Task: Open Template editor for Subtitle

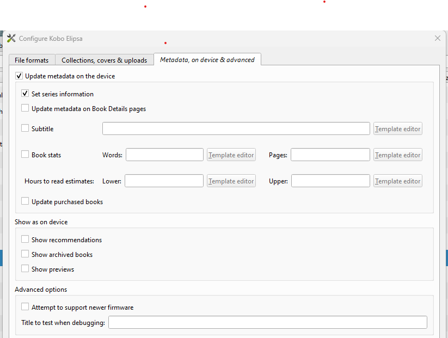Action: 398,128
